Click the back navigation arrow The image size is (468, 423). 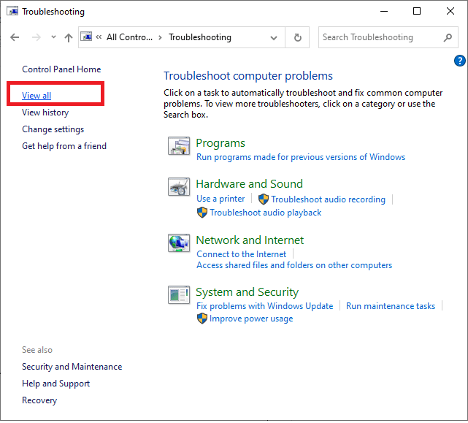click(x=15, y=37)
